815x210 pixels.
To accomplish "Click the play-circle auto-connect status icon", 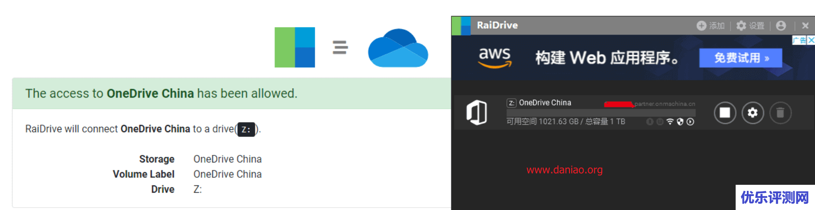I will tap(690, 122).
